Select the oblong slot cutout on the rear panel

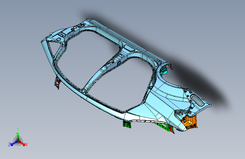198,100
